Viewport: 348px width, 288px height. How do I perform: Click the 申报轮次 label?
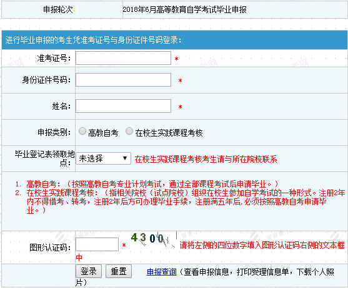pos(59,9)
